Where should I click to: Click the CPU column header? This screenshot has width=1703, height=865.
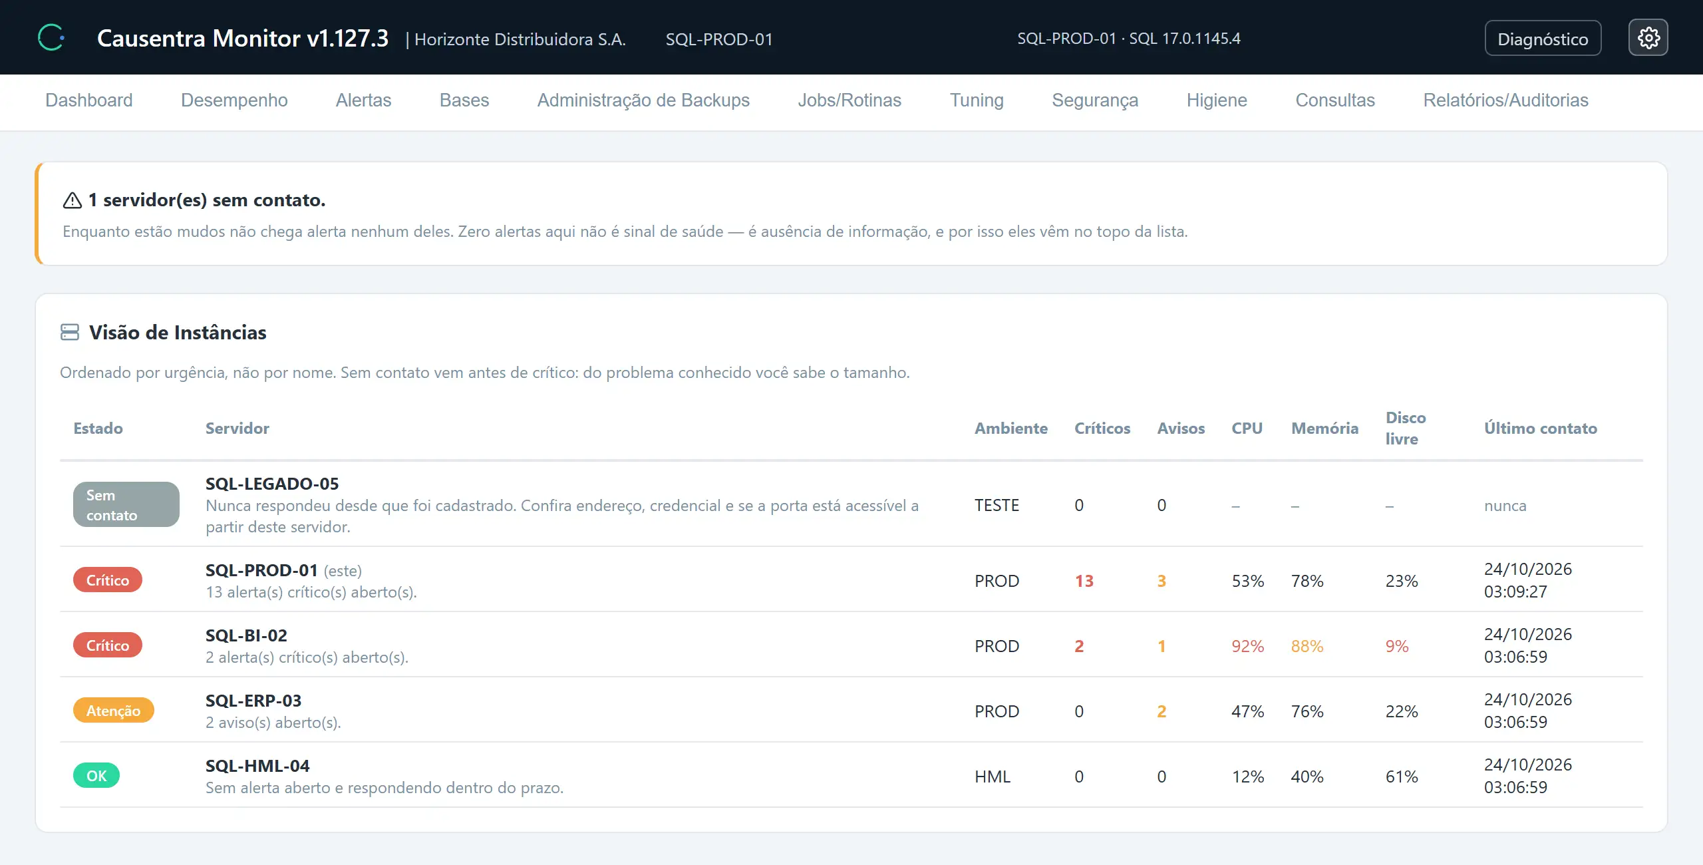1247,429
